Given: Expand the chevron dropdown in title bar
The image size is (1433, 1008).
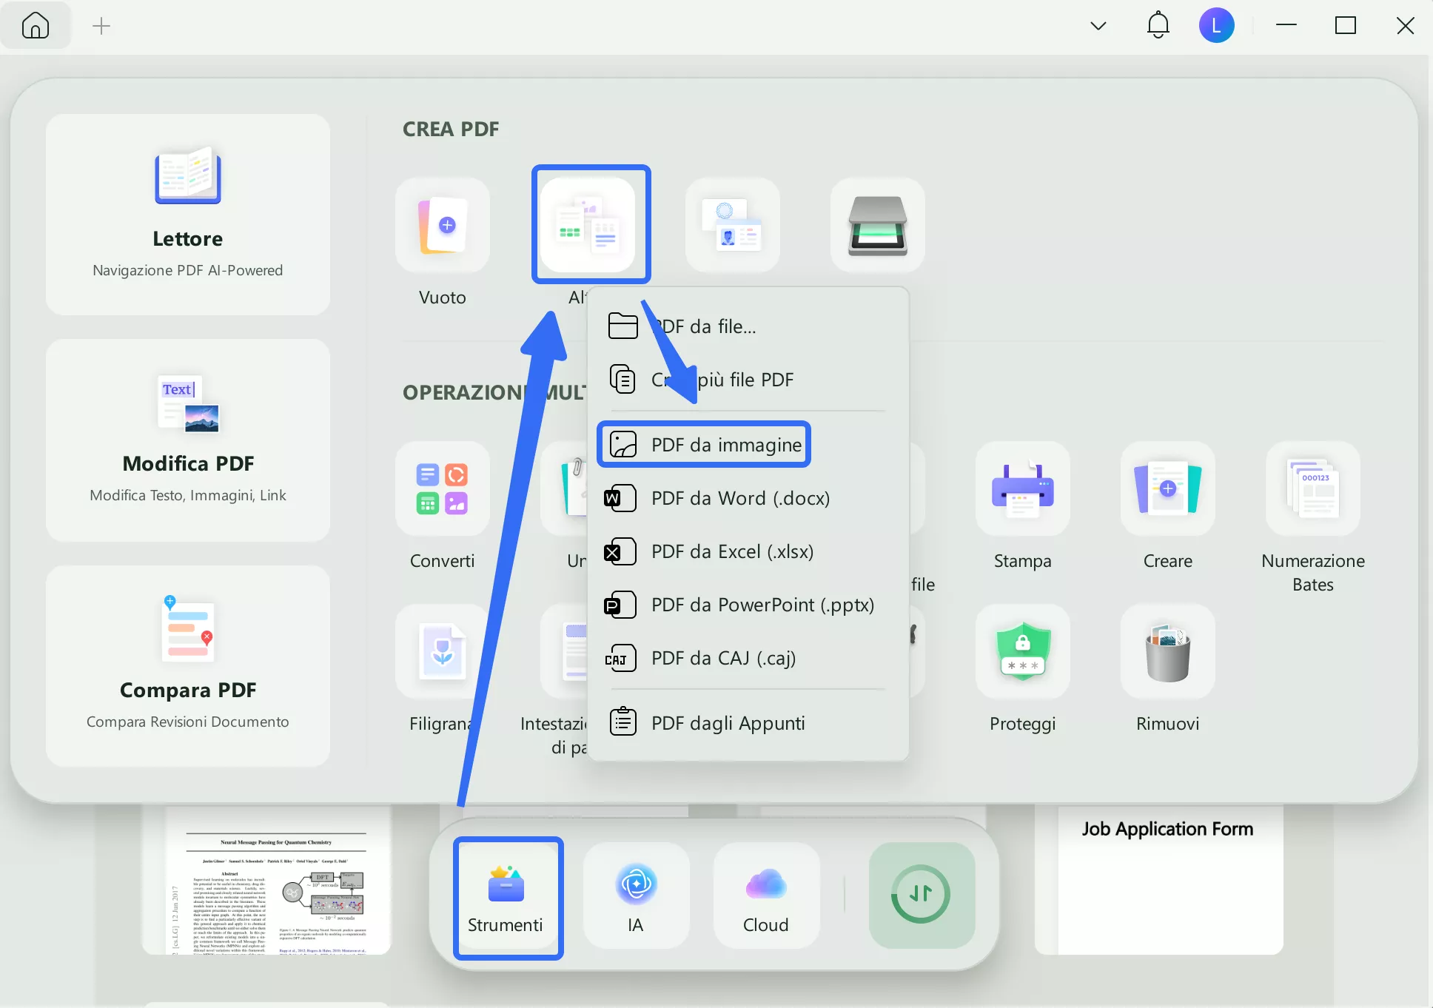Looking at the screenshot, I should (x=1098, y=26).
